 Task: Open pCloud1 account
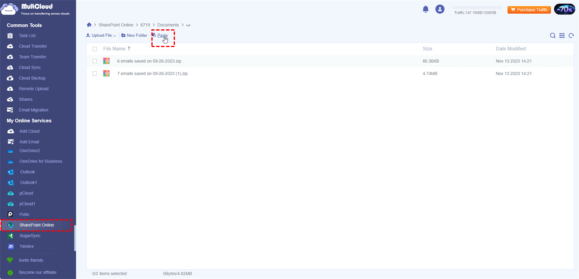point(27,204)
